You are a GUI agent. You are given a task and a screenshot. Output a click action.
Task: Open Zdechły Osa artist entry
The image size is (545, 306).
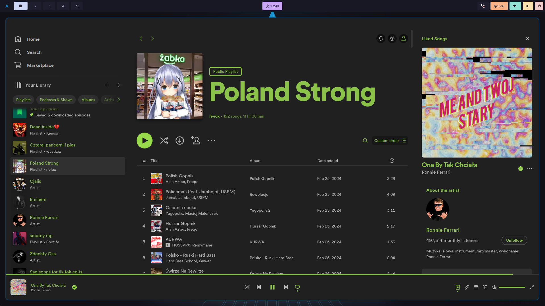68,257
